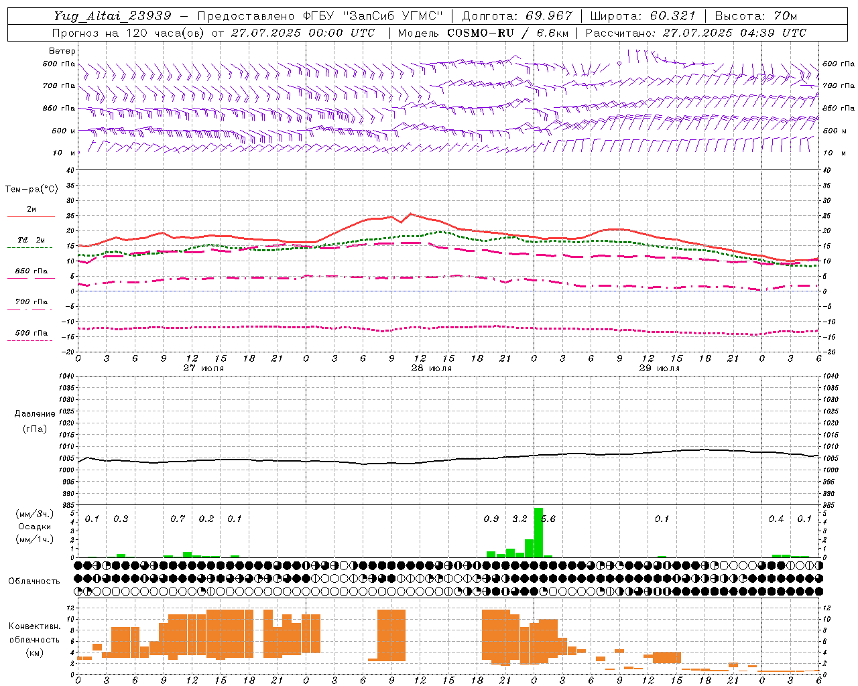858x686 pixels.
Task: Click the forecast start time "27.07.2025 00:00 UTC"
Action: 303,33
